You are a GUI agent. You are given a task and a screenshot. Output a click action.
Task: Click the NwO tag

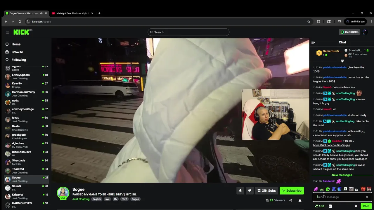(124, 199)
